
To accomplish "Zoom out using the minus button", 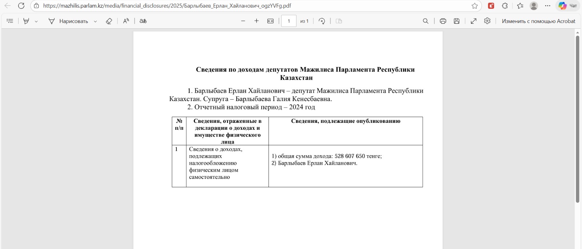I will [243, 21].
